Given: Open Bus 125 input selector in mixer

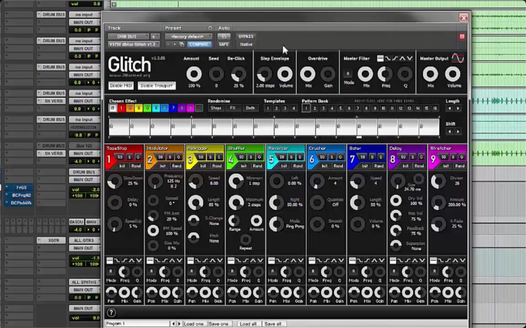Looking at the screenshot, I should pos(84,146).
